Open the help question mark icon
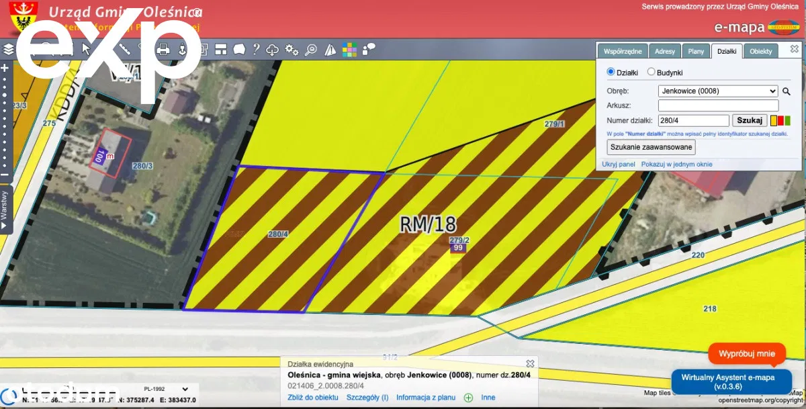 click(x=256, y=49)
